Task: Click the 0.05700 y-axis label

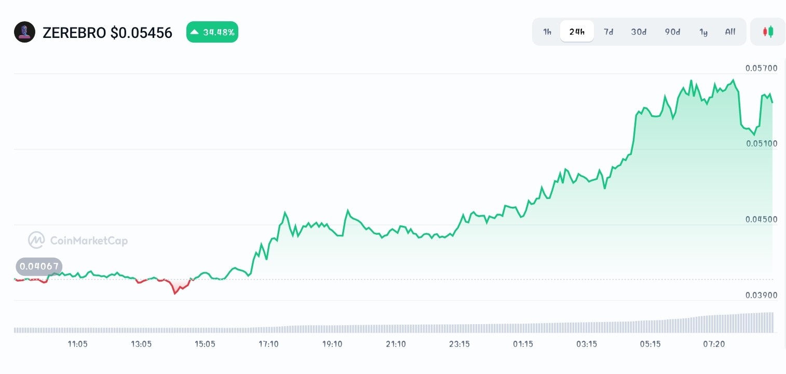Action: pos(762,68)
